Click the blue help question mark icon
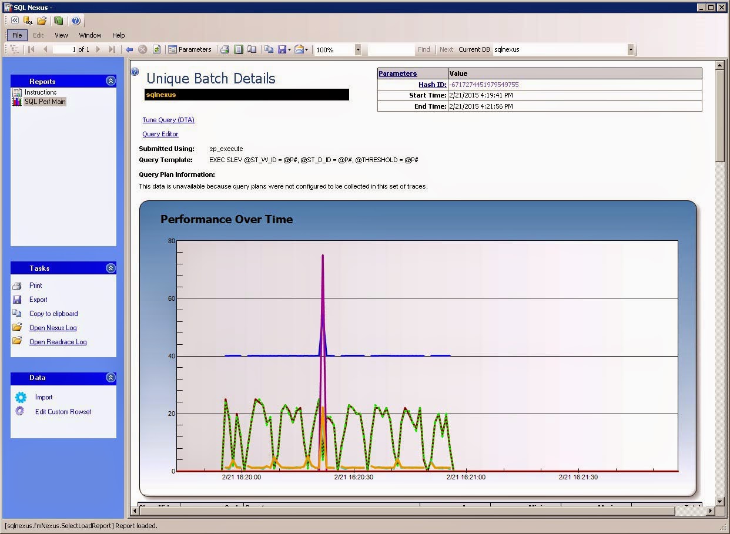Image resolution: width=730 pixels, height=534 pixels. click(76, 21)
